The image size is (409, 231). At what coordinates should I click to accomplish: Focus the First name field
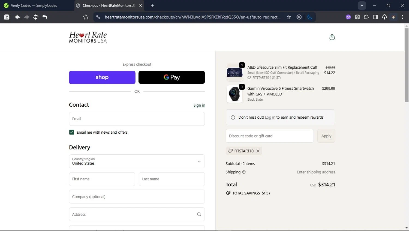(102, 179)
